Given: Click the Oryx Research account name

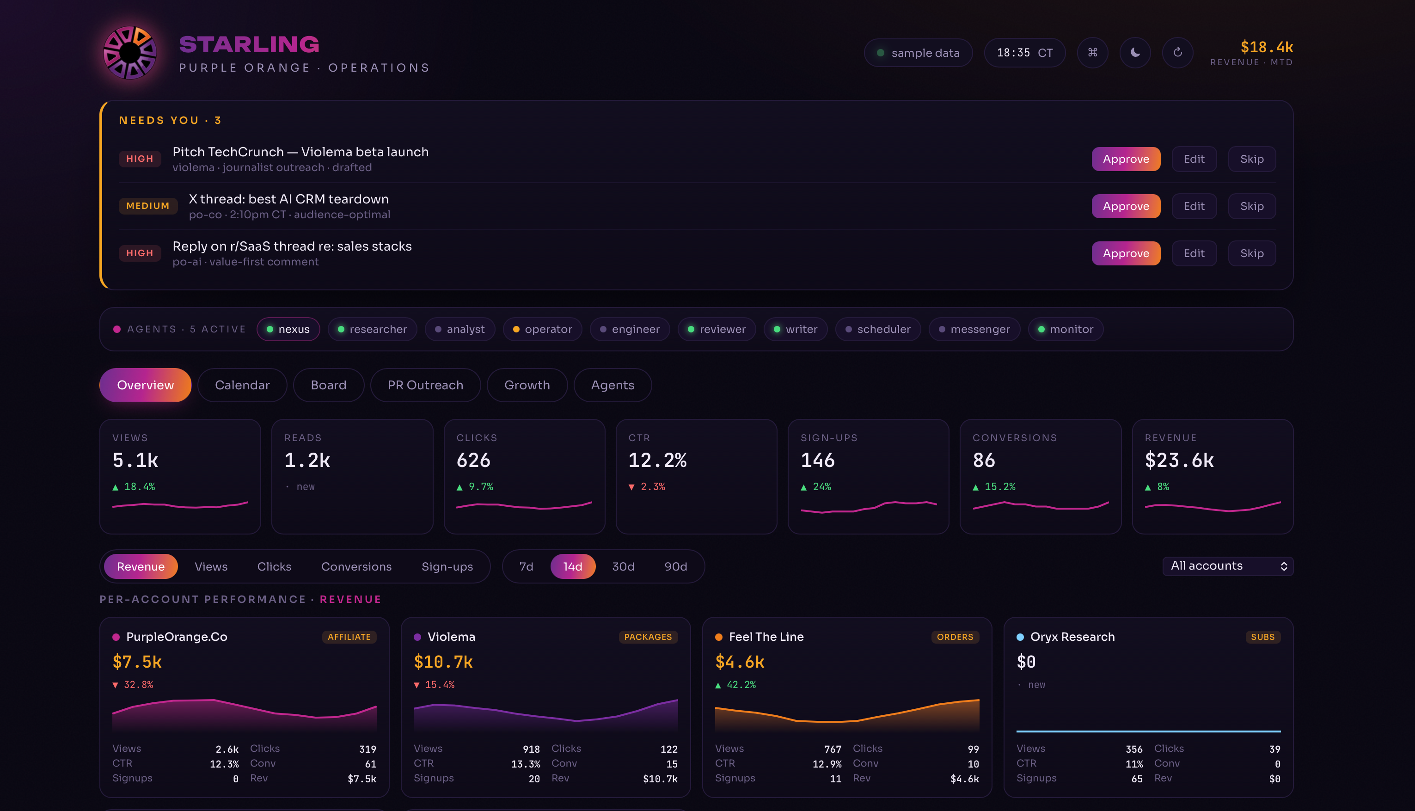Looking at the screenshot, I should tap(1072, 637).
